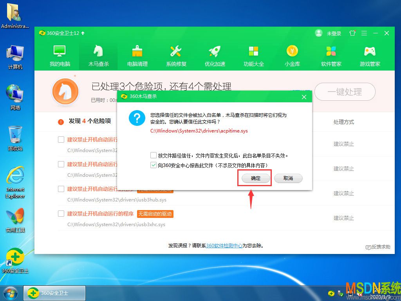The image size is (401, 301).
Task: Uncheck 向360安全中心报告此文件 checkbox
Action: tap(154, 165)
